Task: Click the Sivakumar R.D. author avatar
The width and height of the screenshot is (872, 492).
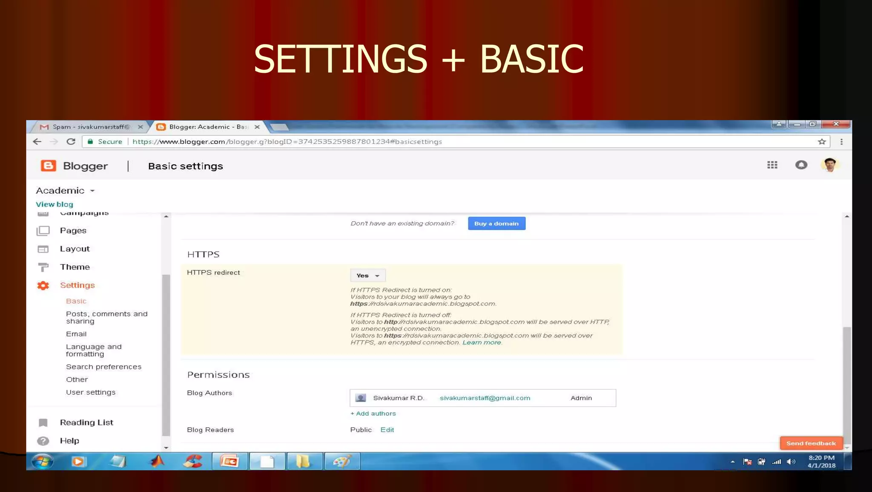Action: click(x=361, y=398)
